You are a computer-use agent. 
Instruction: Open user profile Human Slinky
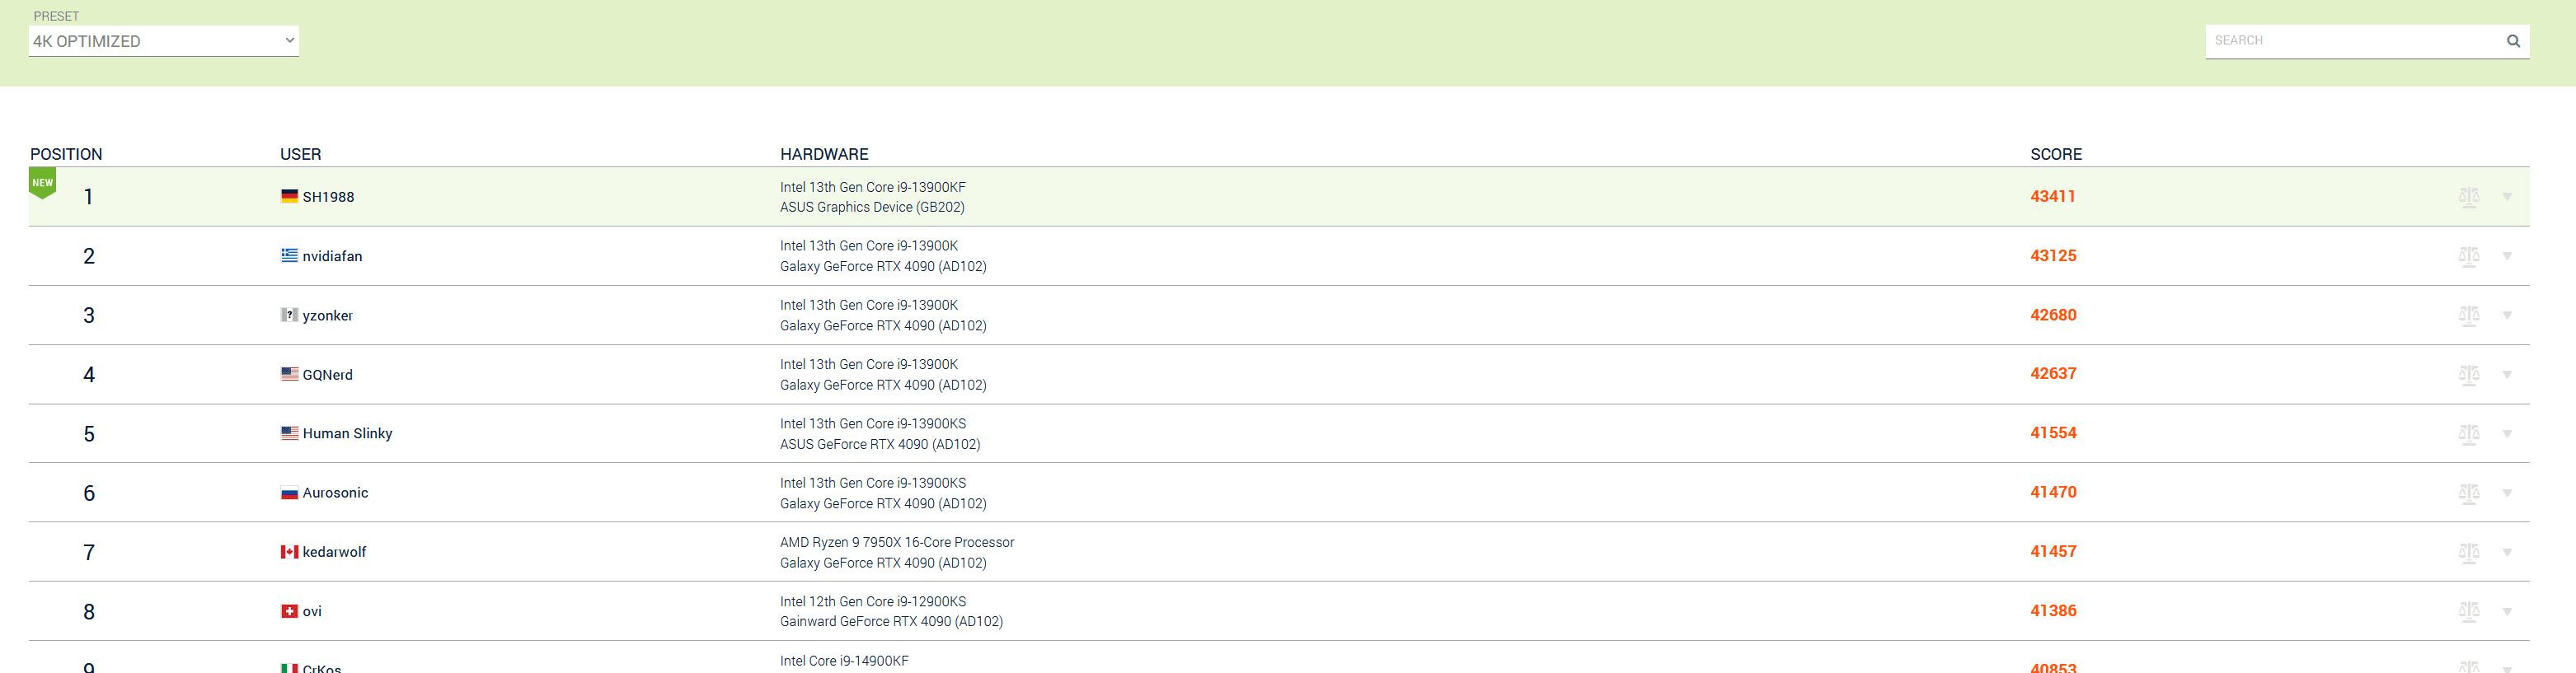tap(347, 434)
